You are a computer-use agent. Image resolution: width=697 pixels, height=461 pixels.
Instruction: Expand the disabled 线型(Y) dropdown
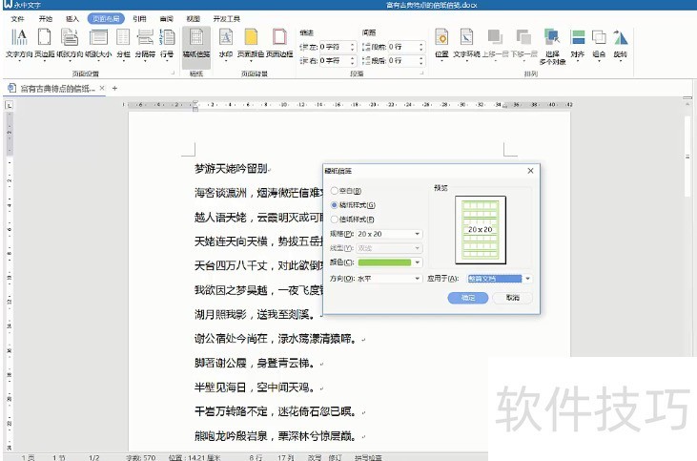pos(417,248)
